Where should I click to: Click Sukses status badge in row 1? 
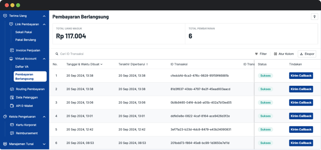pos(265,76)
